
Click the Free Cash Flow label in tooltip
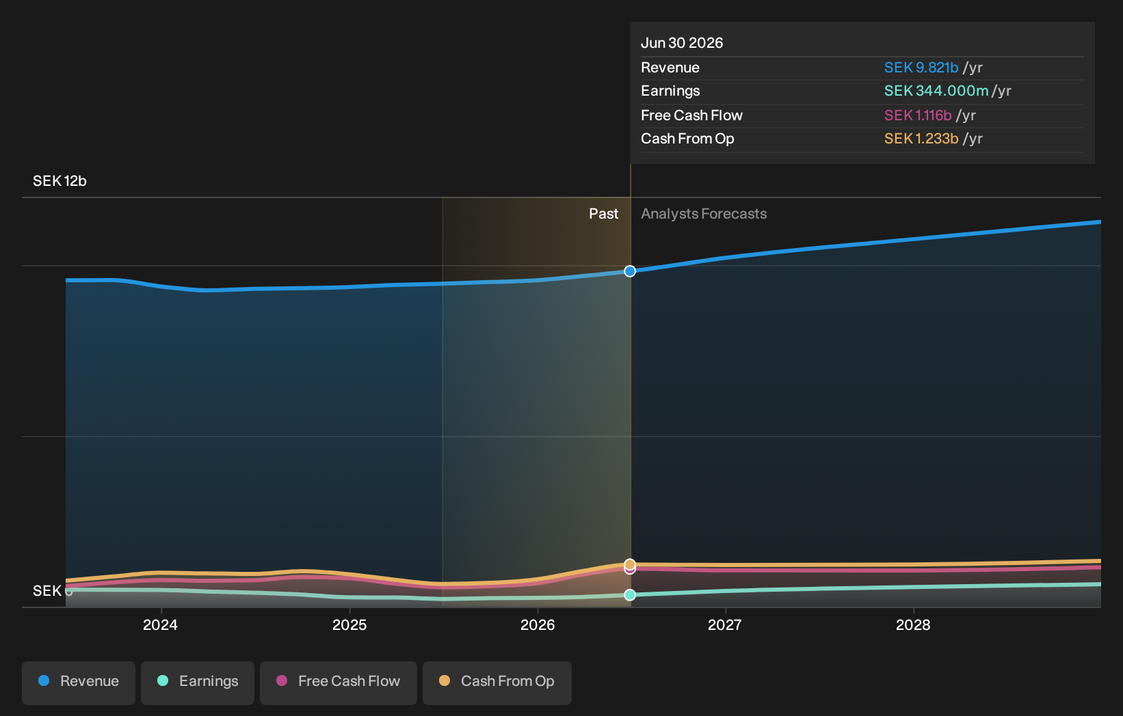691,115
